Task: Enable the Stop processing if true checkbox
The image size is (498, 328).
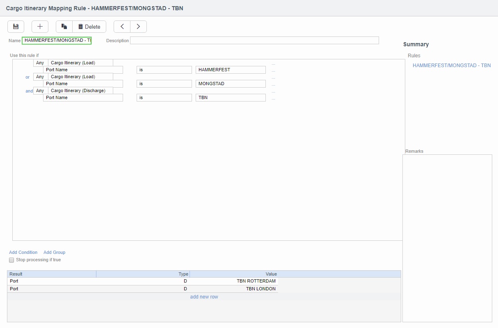Action: tap(11, 260)
